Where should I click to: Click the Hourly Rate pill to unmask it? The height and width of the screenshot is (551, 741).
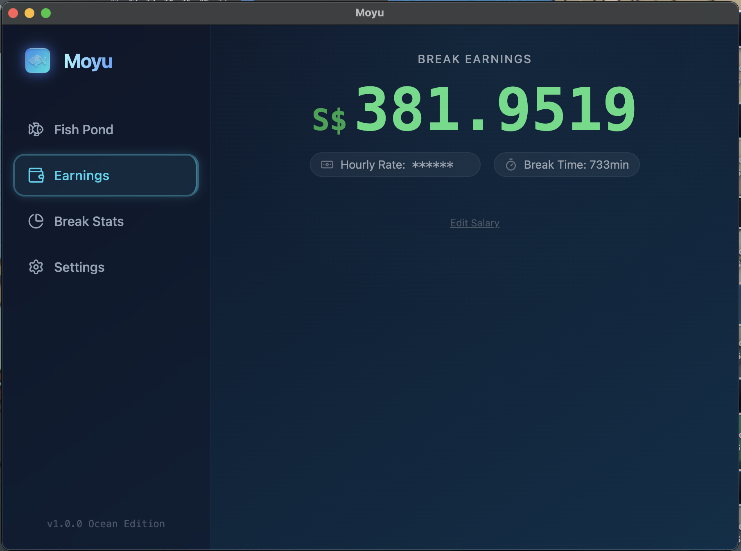(394, 165)
